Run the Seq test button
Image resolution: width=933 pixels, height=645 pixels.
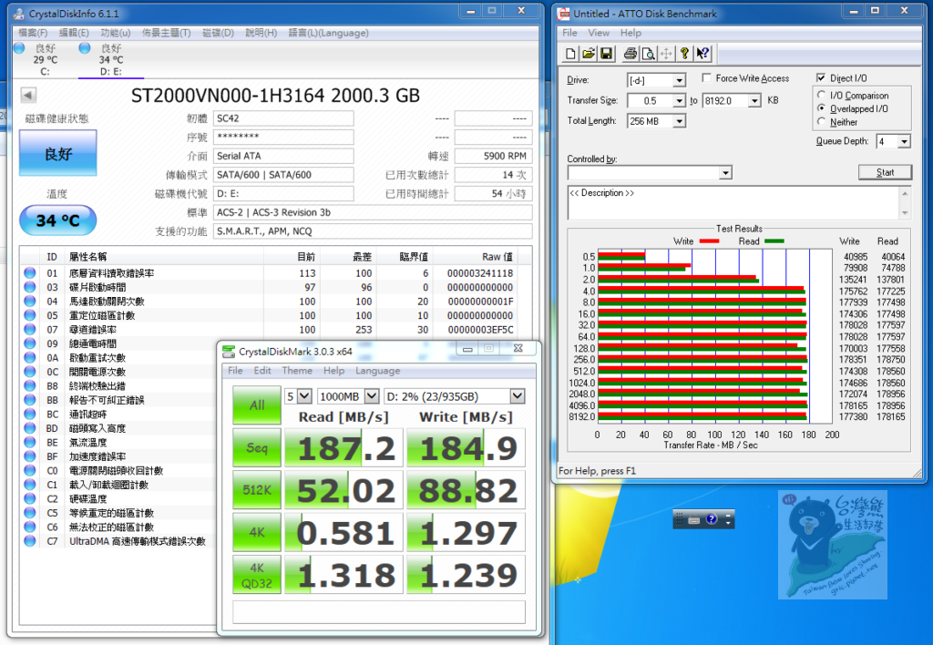257,447
